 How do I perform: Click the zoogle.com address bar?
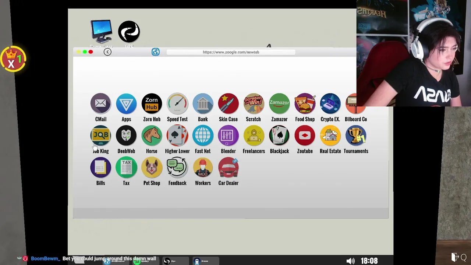(x=231, y=52)
